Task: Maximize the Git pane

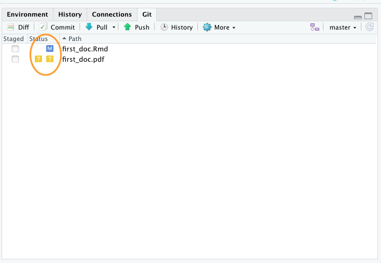Action: [x=369, y=16]
